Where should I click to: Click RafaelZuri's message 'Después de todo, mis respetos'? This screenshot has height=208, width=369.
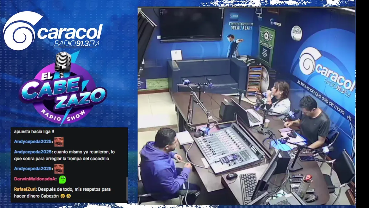pyautogui.click(x=62, y=193)
